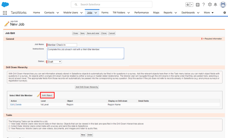The height and width of the screenshot is (138, 228).
Task: Click into the Job Name field
Action: point(62,45)
